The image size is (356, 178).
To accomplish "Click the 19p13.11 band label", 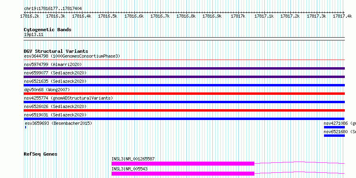I will 34,35.
